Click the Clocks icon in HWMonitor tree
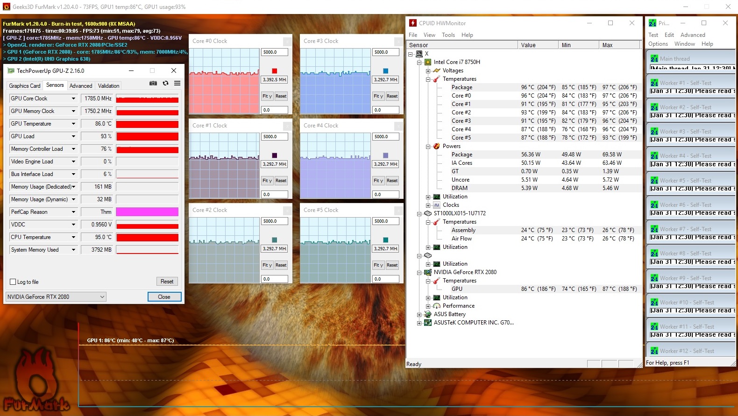The height and width of the screenshot is (416, 738). (437, 205)
